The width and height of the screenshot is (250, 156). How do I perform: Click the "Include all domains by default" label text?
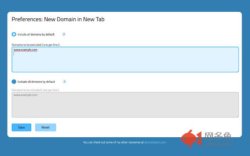[36, 34]
